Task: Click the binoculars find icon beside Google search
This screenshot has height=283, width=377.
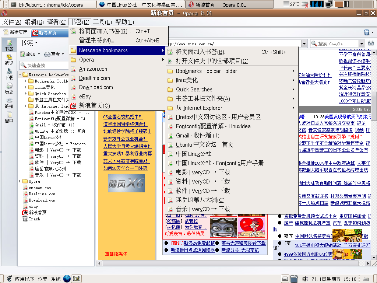Action: click(x=371, y=43)
